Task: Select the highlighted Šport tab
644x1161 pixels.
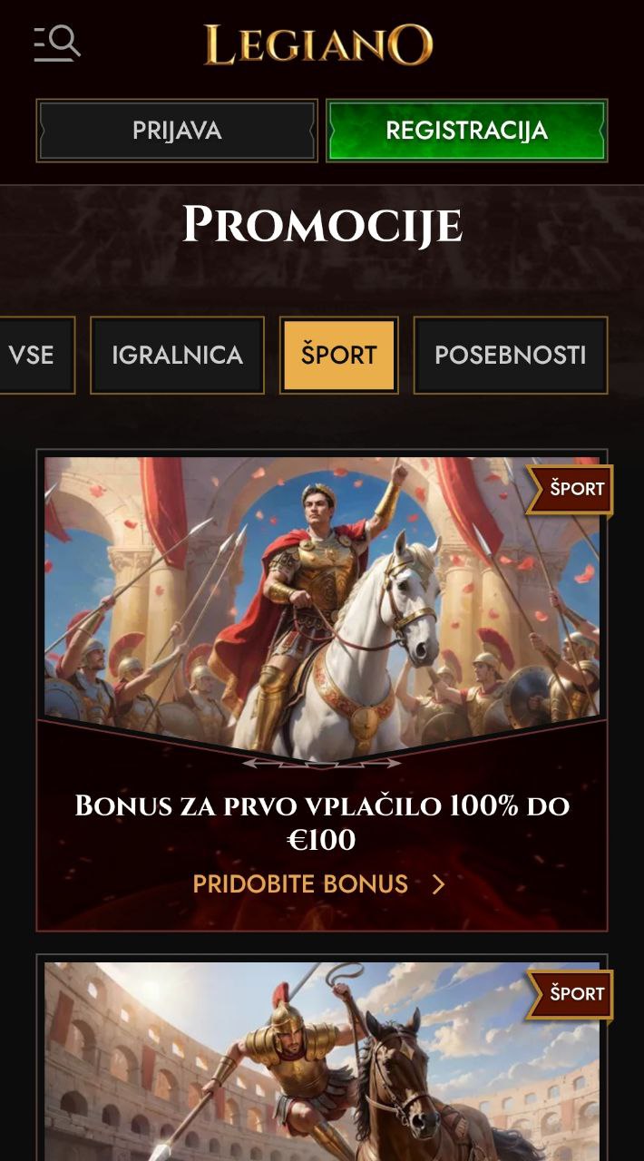Action: point(338,355)
